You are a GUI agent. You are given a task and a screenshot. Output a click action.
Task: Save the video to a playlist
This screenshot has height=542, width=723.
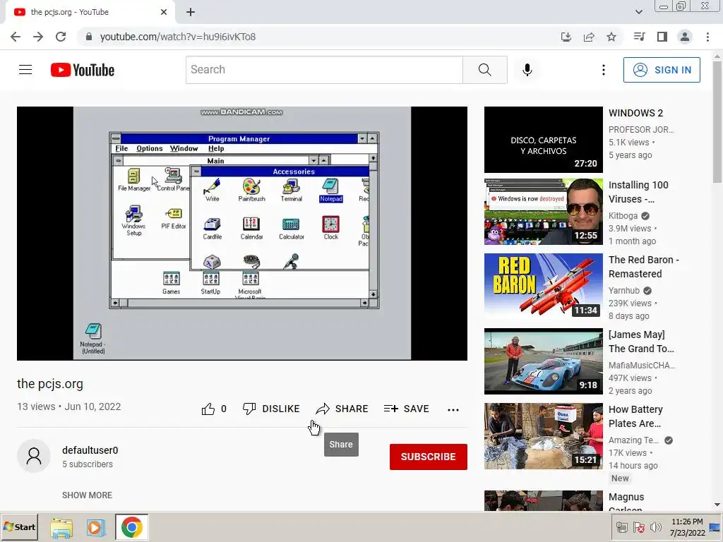(x=407, y=409)
